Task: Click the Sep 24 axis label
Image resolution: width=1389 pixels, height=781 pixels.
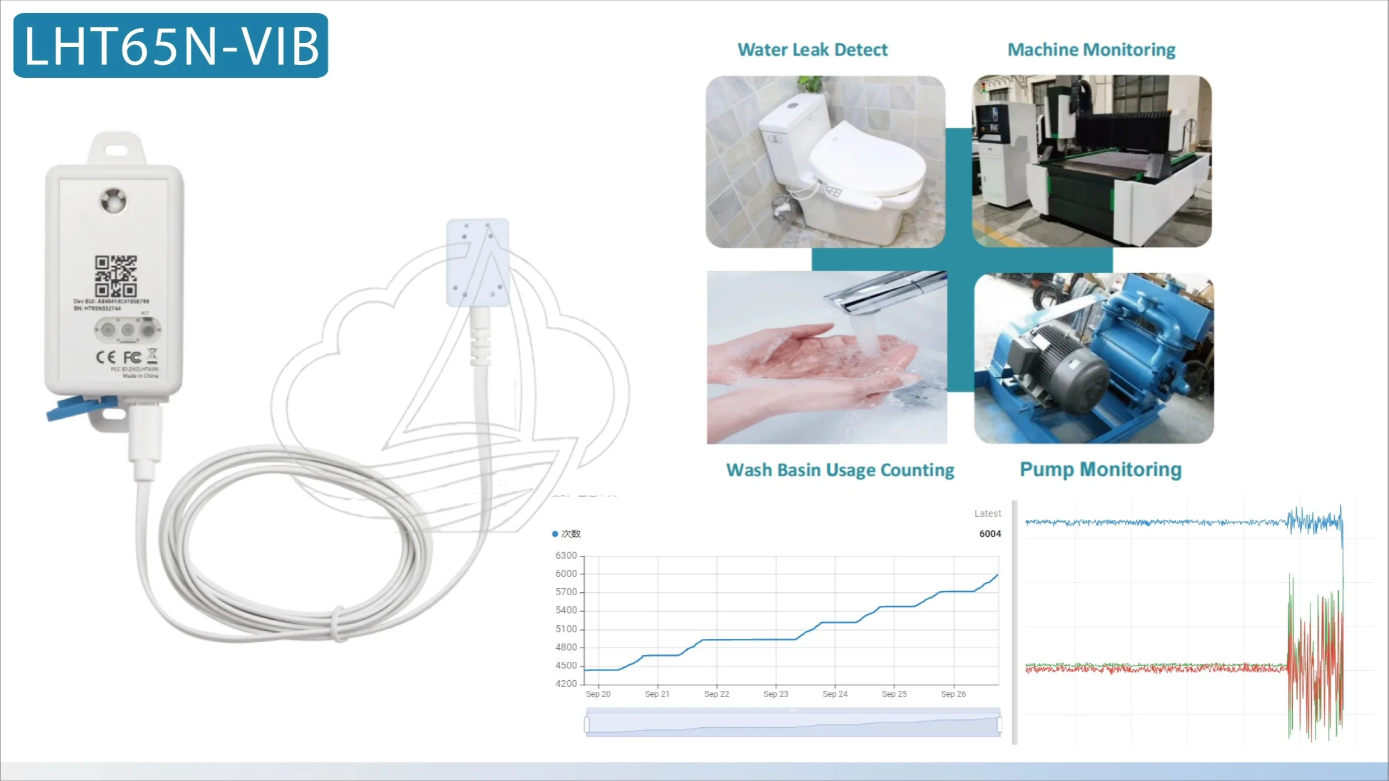Action: coord(835,694)
